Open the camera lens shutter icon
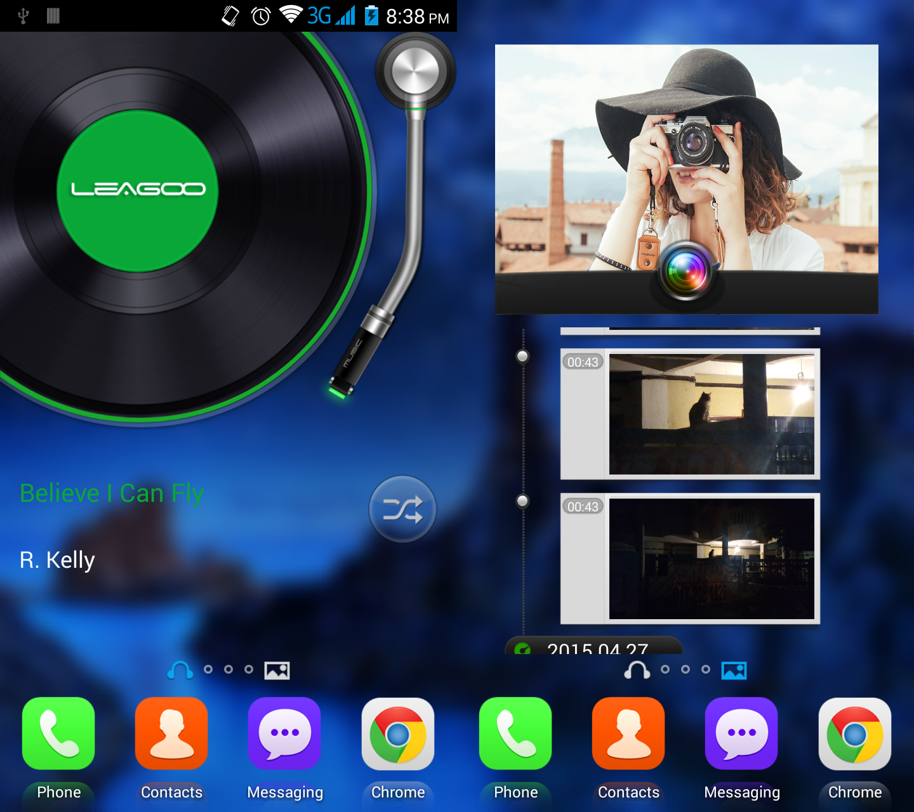 (x=687, y=272)
